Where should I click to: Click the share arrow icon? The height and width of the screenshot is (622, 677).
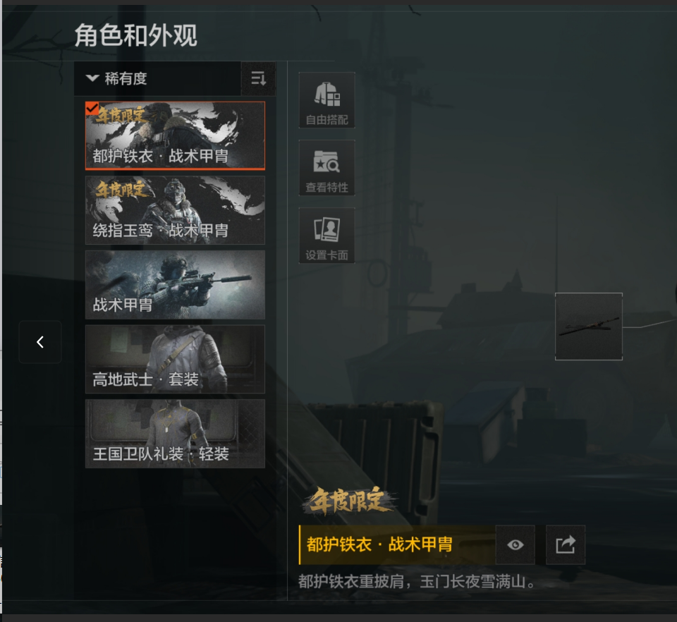coord(566,544)
